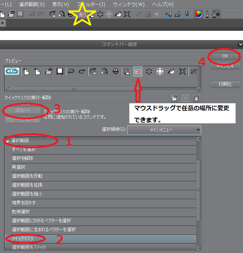Viewport: 243px width, 253px height.
Task: Click the Save icon in the top command bar
Action: (20, 14)
